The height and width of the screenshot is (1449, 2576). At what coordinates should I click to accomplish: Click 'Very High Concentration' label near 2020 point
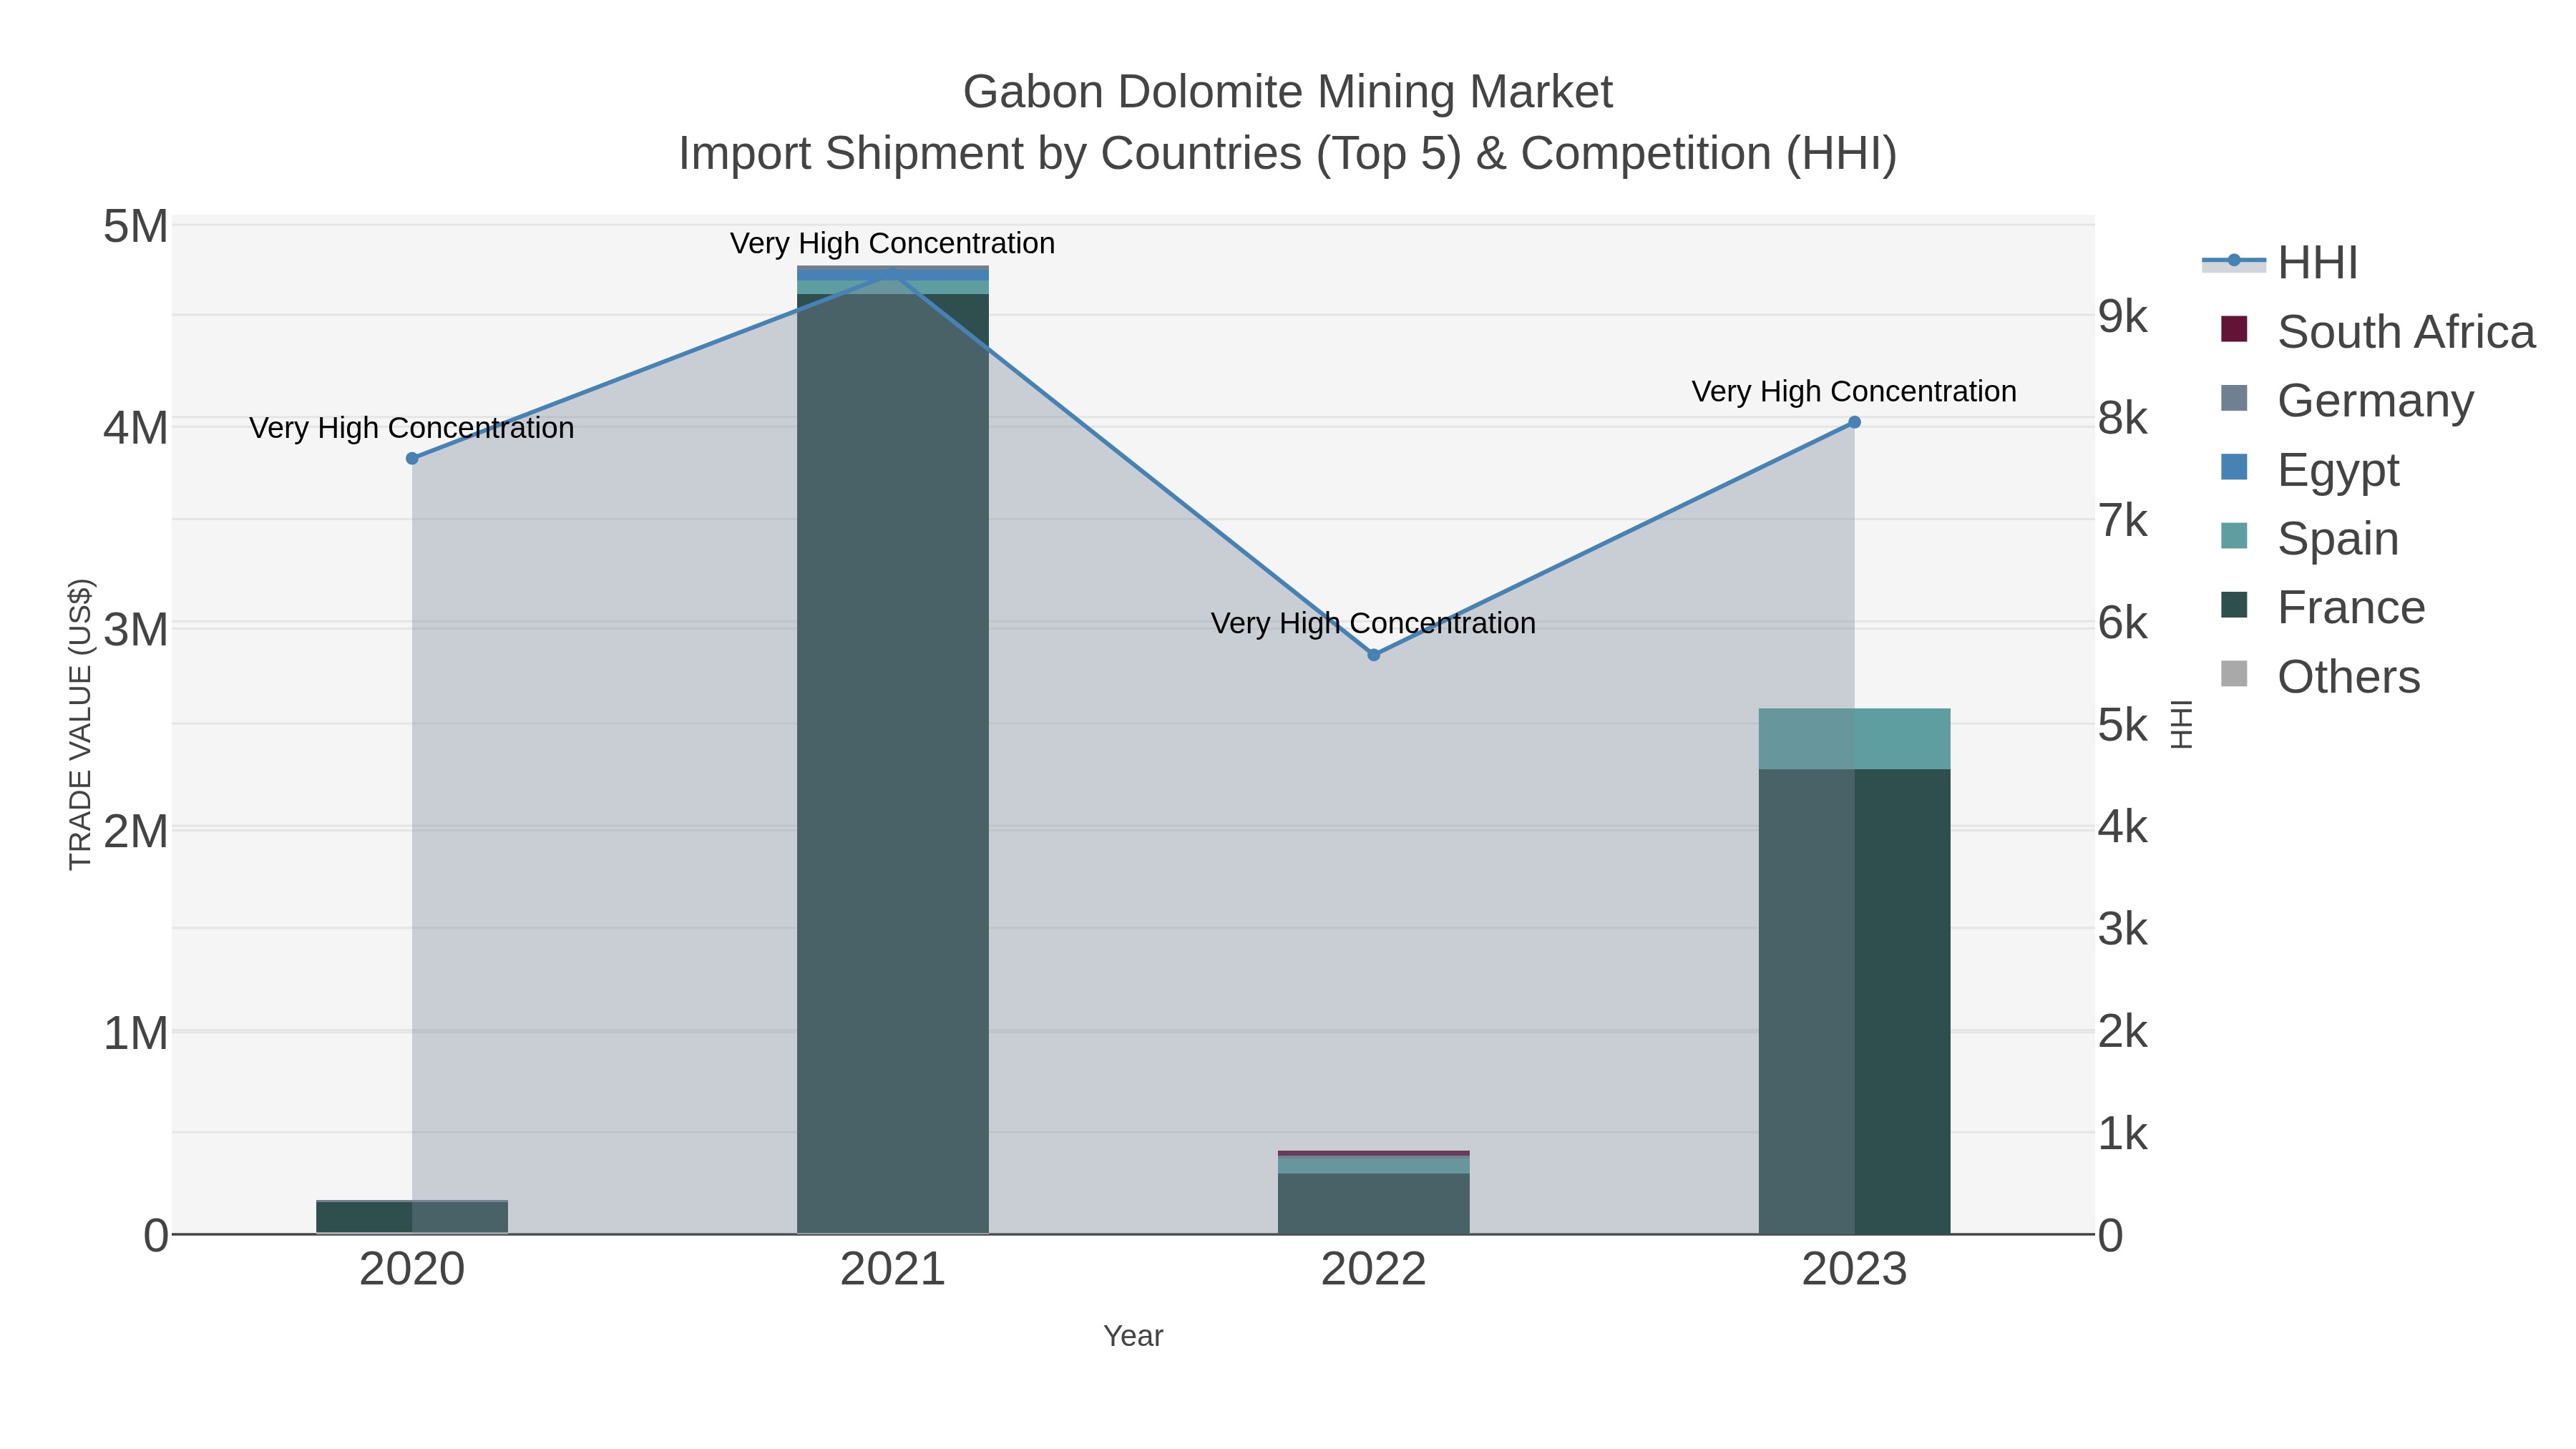click(411, 428)
